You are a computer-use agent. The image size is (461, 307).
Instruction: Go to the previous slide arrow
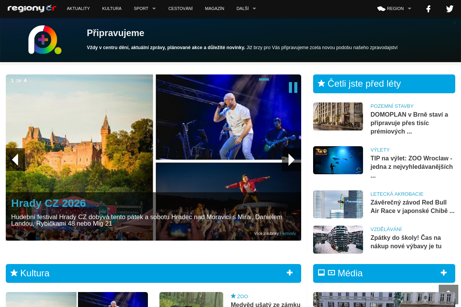click(x=15, y=160)
